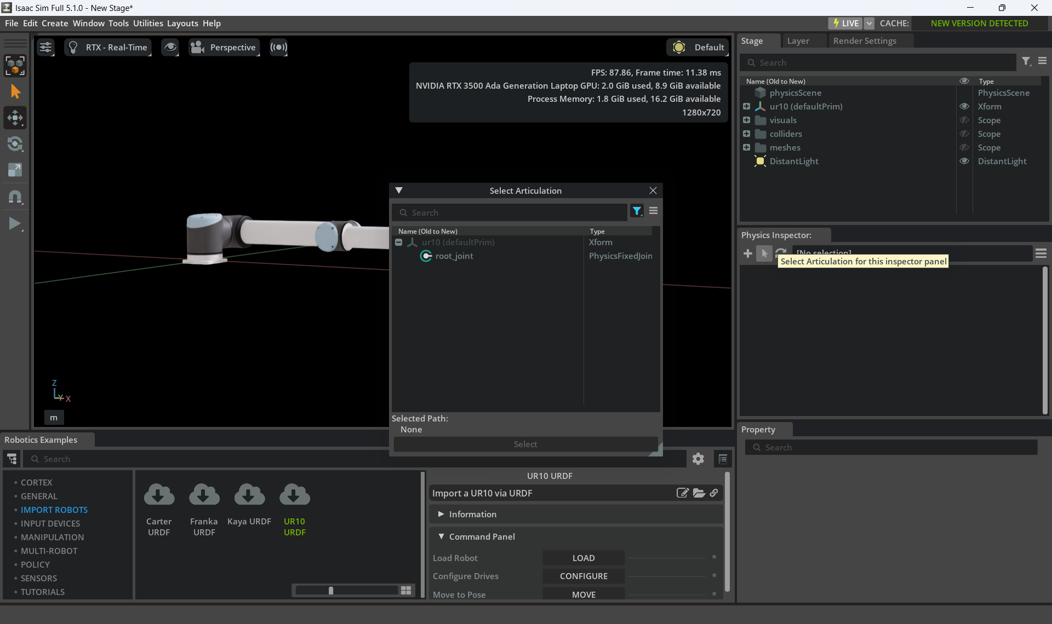Select the Move gizmo tool
The height and width of the screenshot is (624, 1052).
click(x=15, y=118)
